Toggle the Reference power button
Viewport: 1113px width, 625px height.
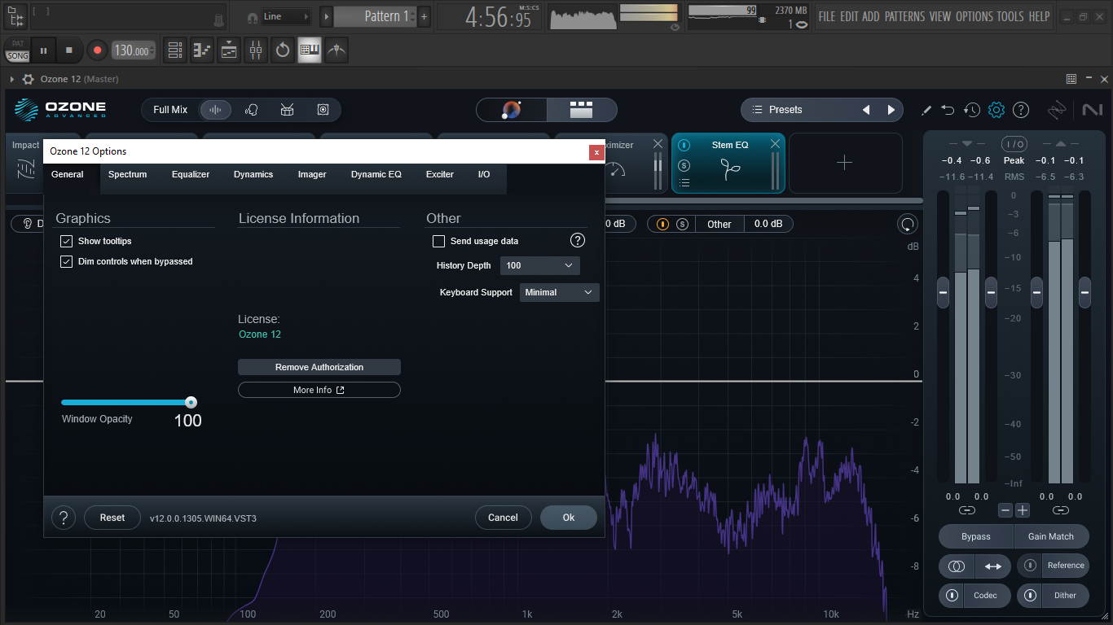tap(1031, 566)
